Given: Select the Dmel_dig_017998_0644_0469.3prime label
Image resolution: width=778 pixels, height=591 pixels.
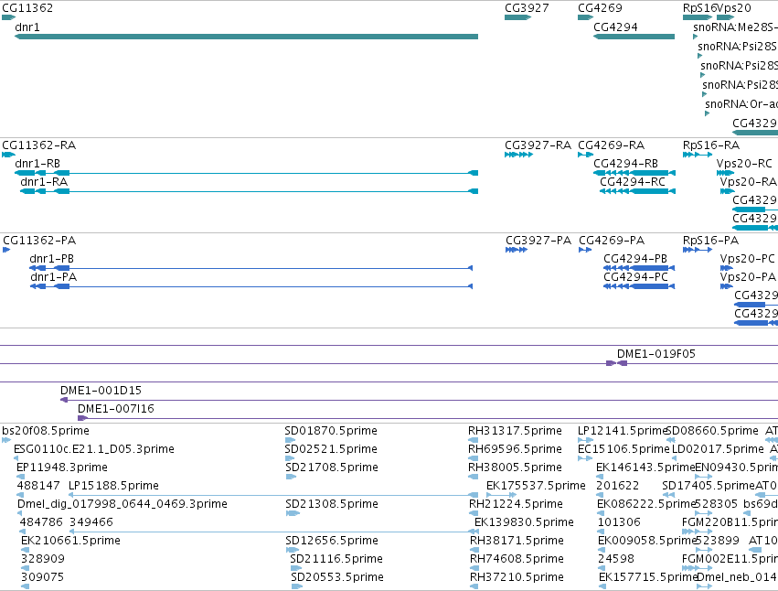Looking at the screenshot, I should [123, 504].
